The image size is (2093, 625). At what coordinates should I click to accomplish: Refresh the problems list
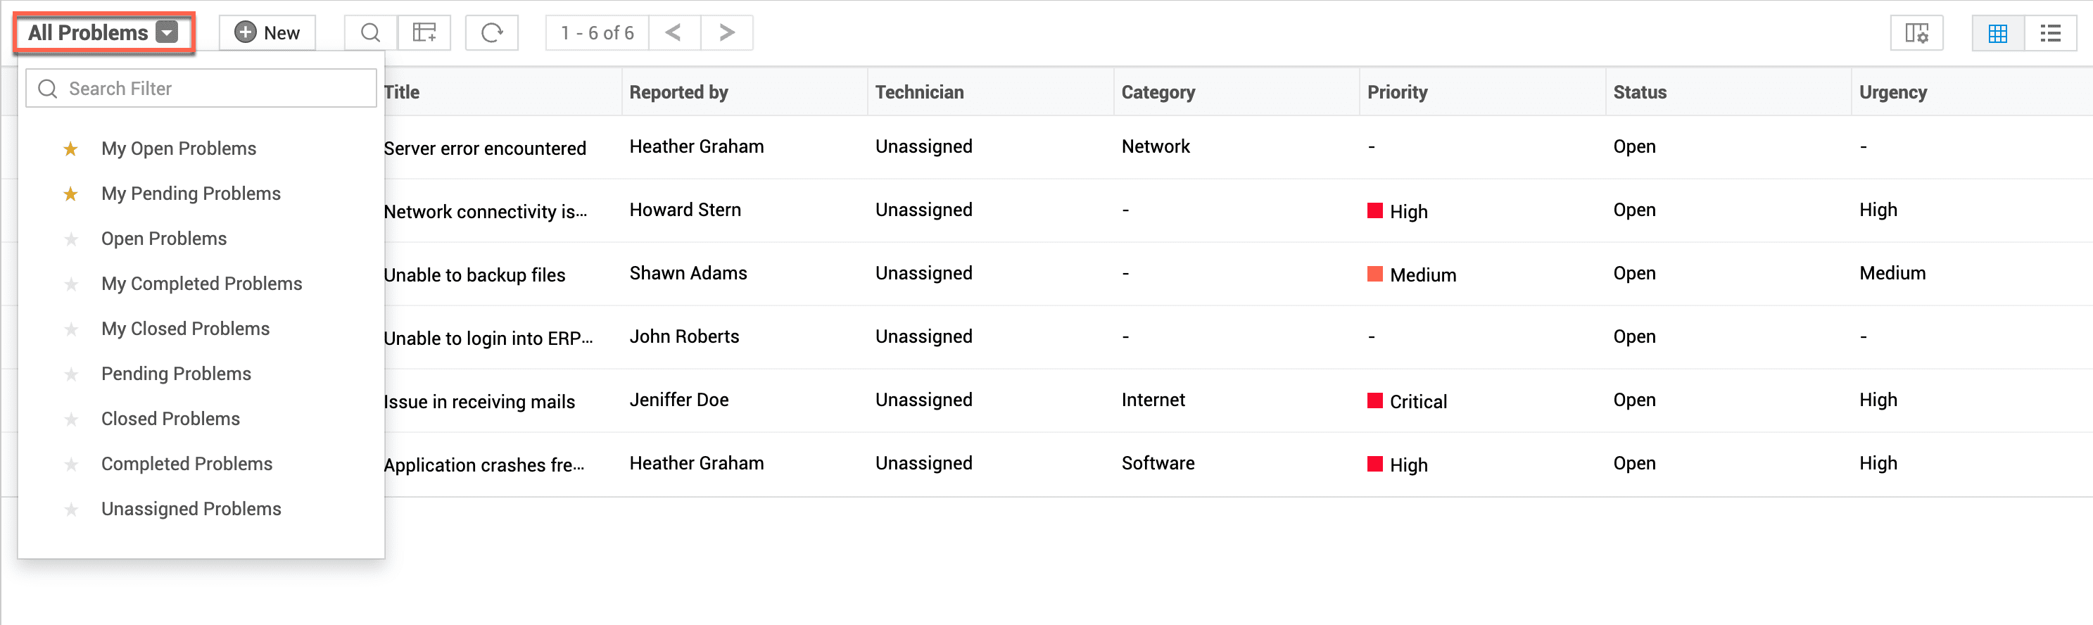coord(491,32)
